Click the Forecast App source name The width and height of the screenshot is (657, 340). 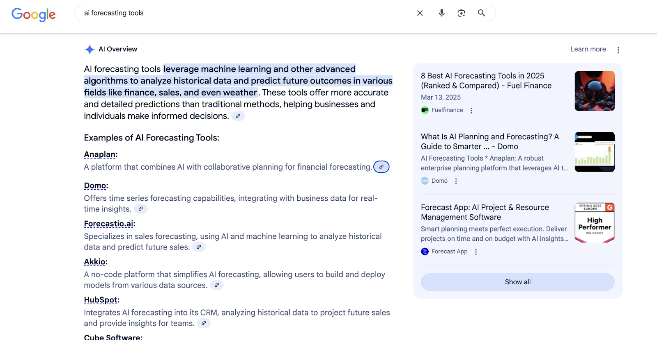450,252
